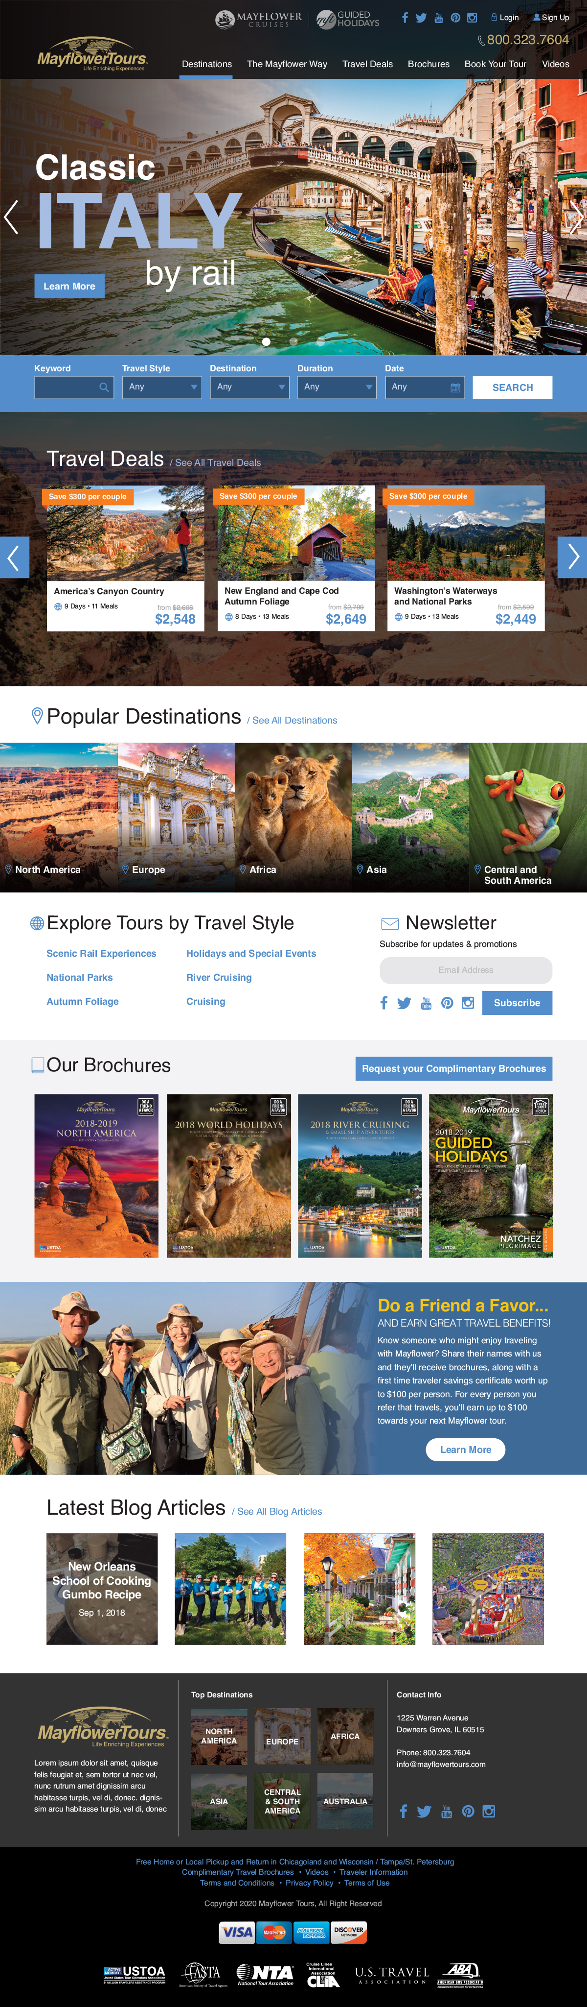587x2007 pixels.
Task: Advance Travel Deals carousel with right arrow
Action: point(572,557)
